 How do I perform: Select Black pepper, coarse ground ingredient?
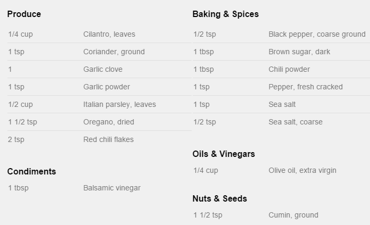coord(316,34)
